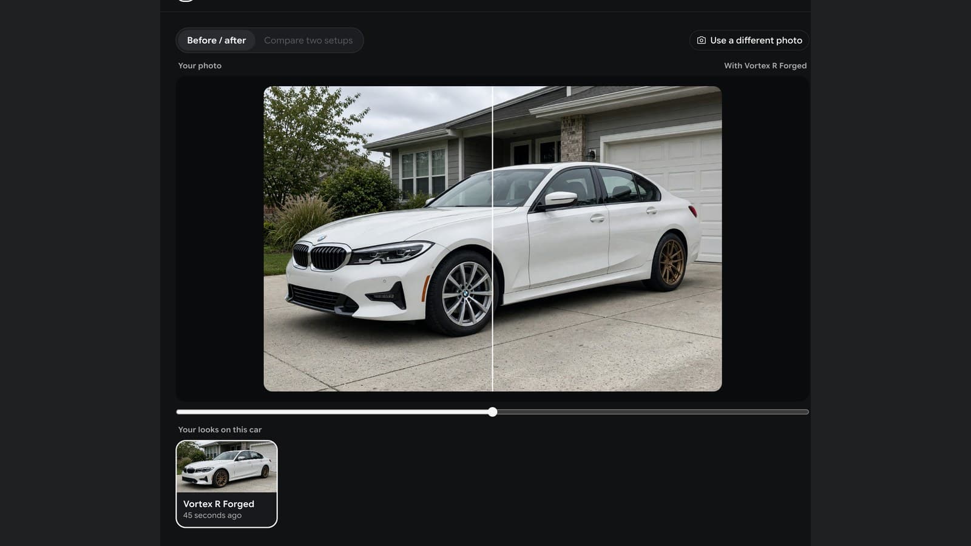Screen dimensions: 971x546
Task: Switch to Compare two setups tab
Action: [308, 40]
